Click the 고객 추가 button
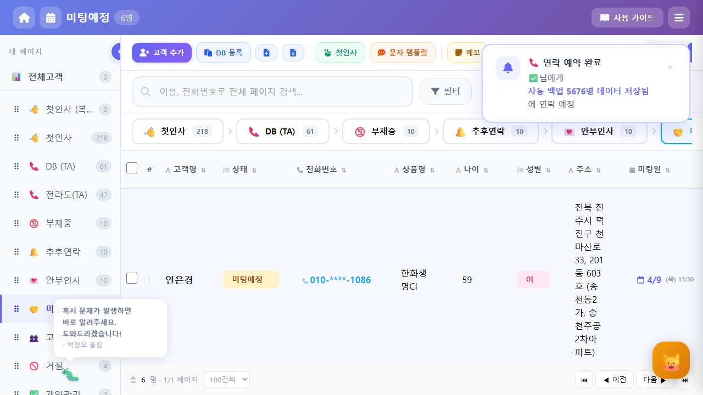The width and height of the screenshot is (703, 395). (x=161, y=52)
